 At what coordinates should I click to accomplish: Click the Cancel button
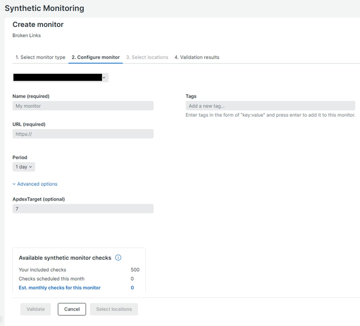(x=72, y=309)
